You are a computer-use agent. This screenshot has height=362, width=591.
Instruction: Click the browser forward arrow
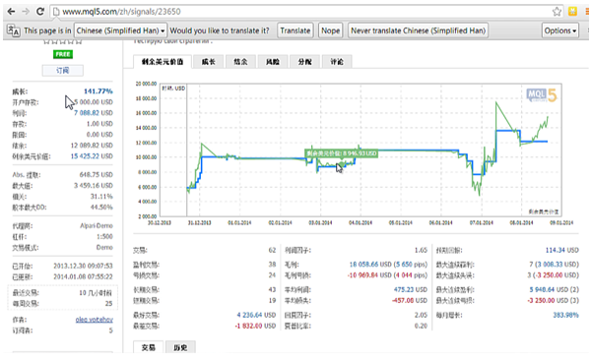tap(26, 11)
